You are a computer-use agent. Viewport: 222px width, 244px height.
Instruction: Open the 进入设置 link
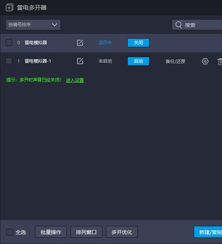pyautogui.click(x=75, y=80)
